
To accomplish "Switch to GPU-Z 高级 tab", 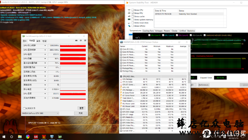I will coord(38,41).
